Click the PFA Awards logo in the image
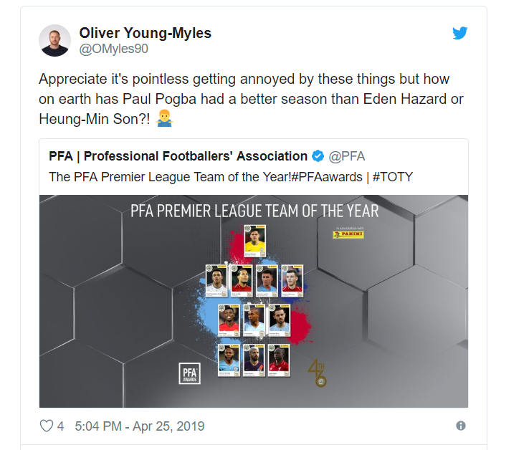Image resolution: width=529 pixels, height=450 pixels. pyautogui.click(x=190, y=373)
